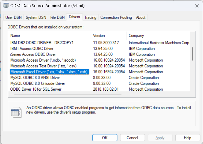Click the Company column header
Viewport: 203px width, 144px height.
coord(158,36)
